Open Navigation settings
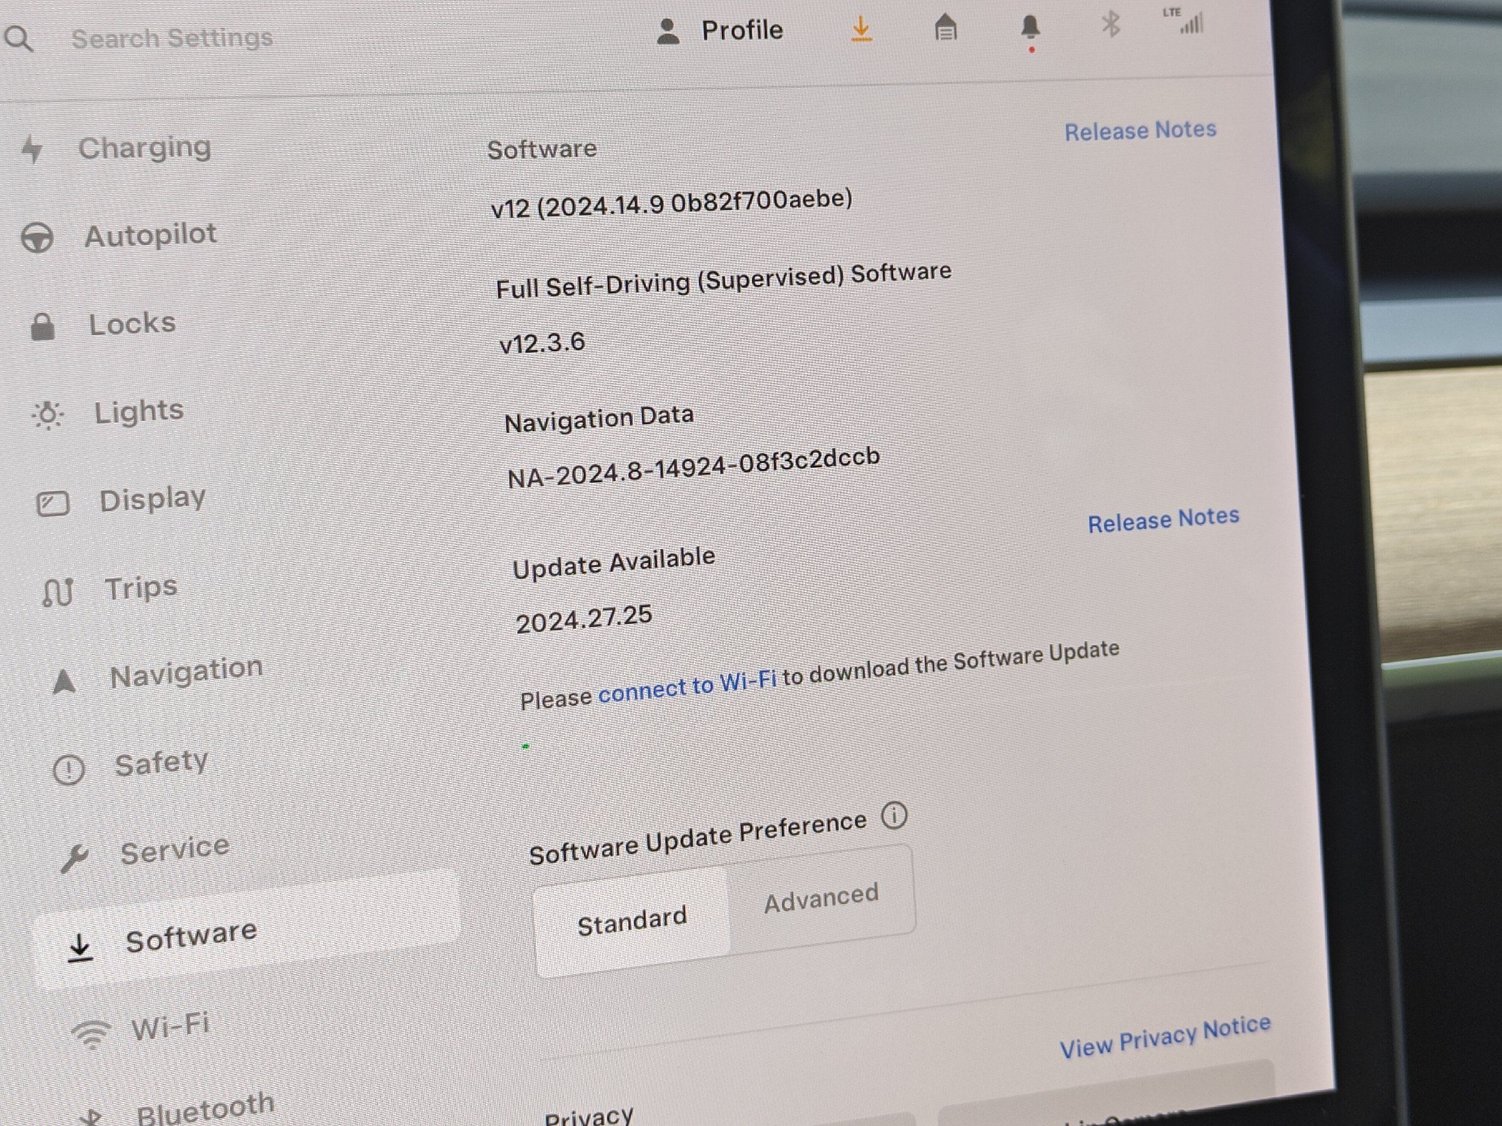 (187, 673)
